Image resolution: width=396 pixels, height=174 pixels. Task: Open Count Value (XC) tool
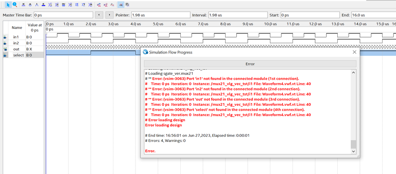(70, 5)
